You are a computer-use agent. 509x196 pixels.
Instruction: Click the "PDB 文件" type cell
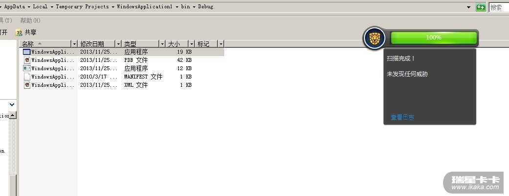pos(136,60)
